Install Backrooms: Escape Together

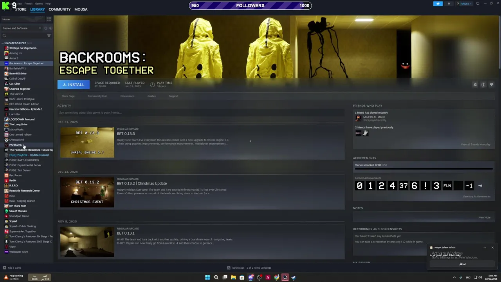click(74, 85)
